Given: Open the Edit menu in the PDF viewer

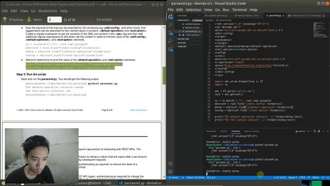Looking at the screenshot, I should click(x=14, y=11).
